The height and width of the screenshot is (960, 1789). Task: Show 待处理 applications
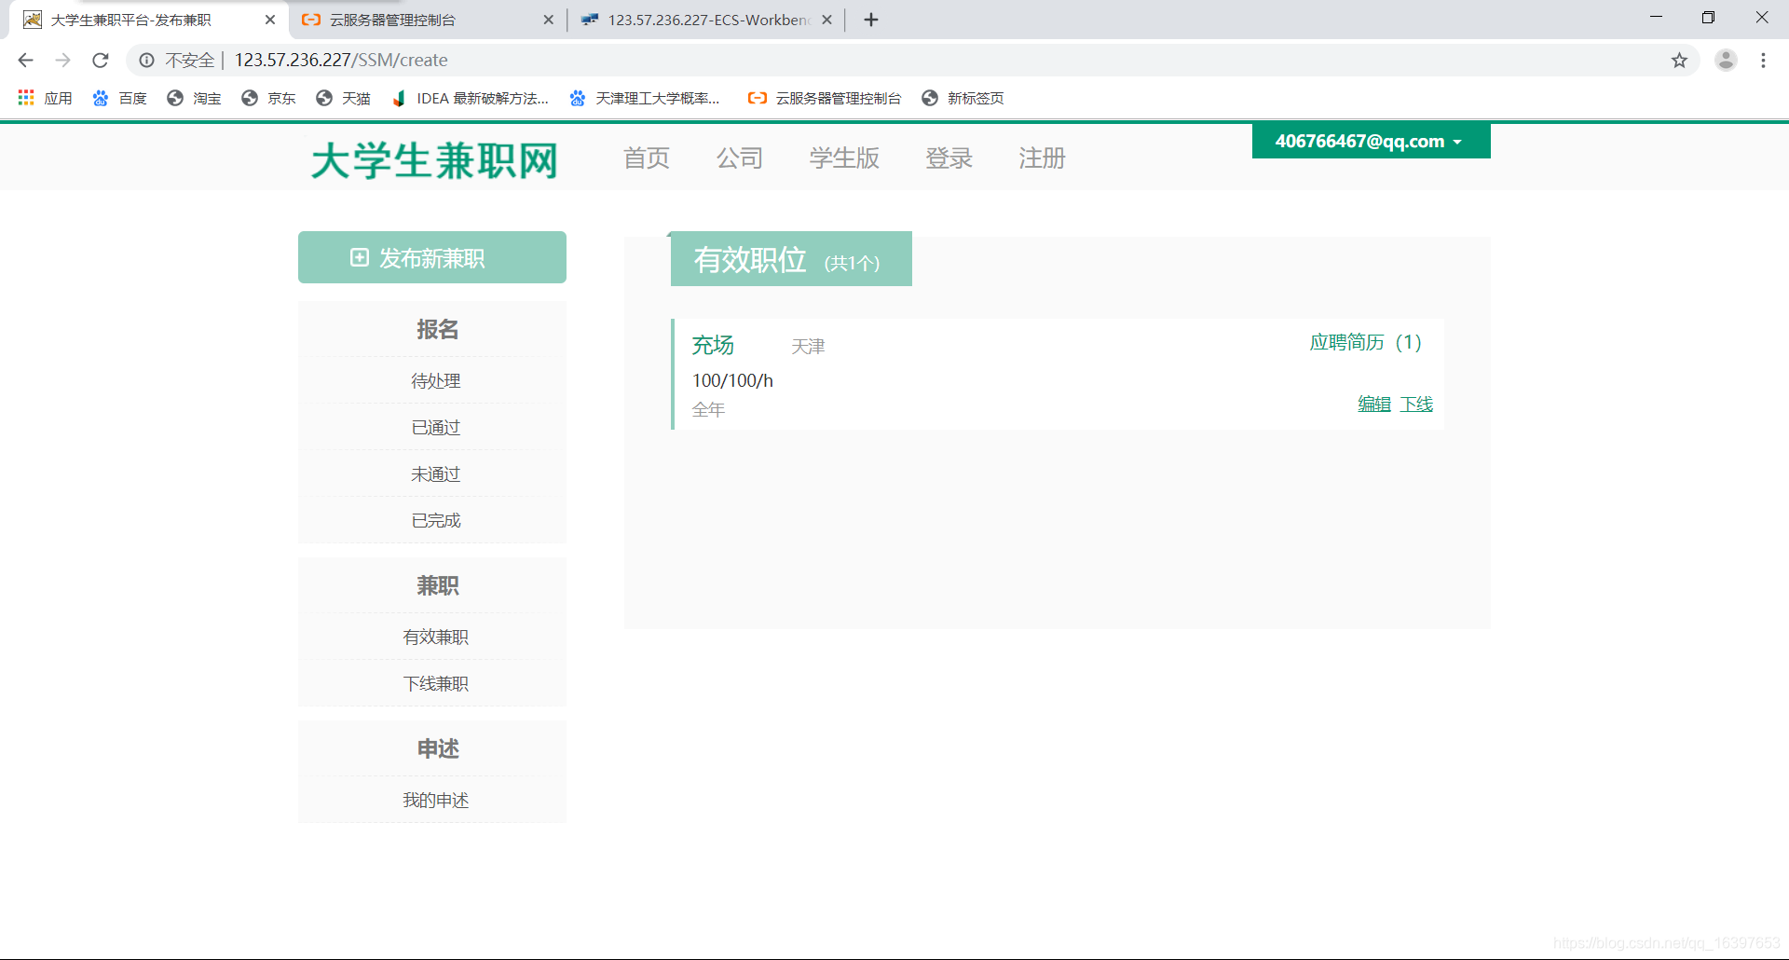tap(436, 380)
